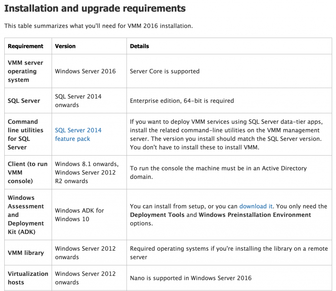Open the SQL Server 2014 feature pack link
The width and height of the screenshot is (336, 291).
click(x=78, y=135)
